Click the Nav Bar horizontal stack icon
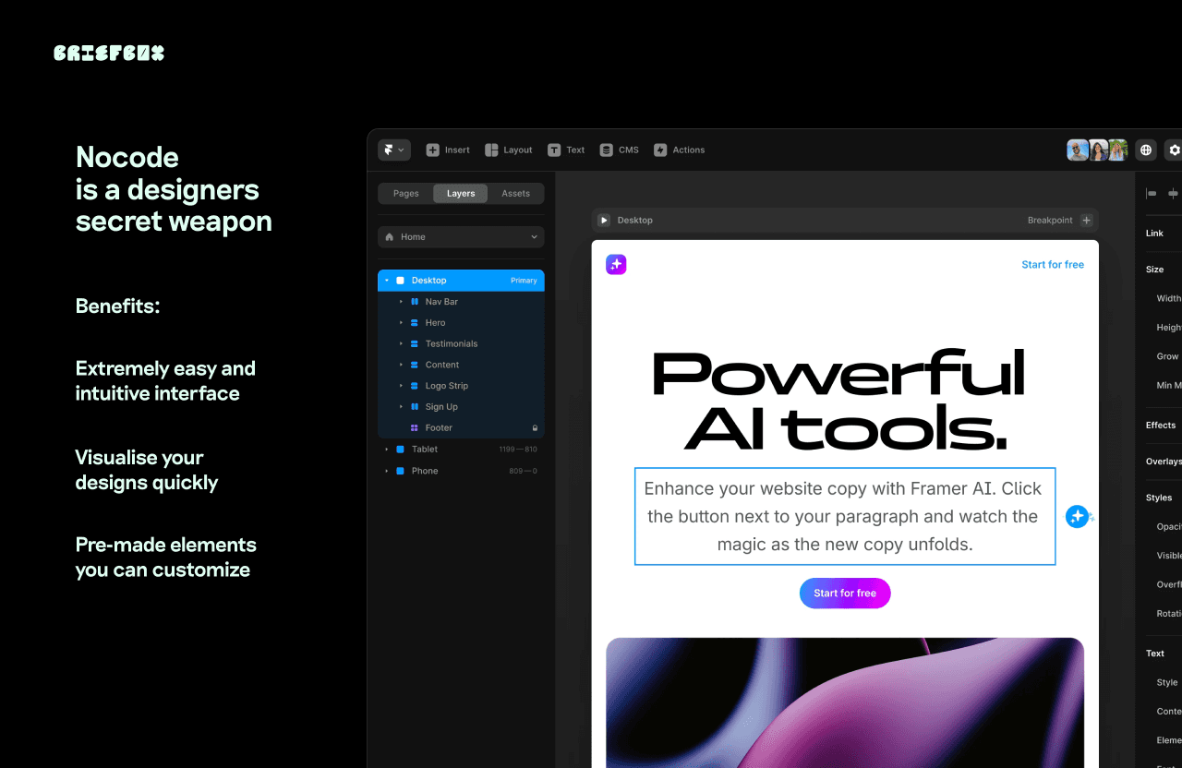1182x768 pixels. pos(414,302)
